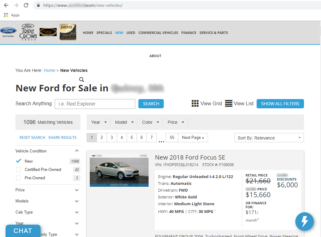321x237 pixels.
Task: Expand the Price section in the sidebar
Action: point(47,190)
